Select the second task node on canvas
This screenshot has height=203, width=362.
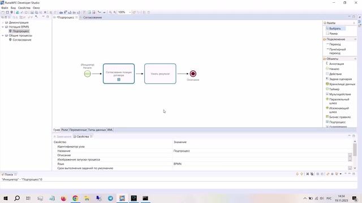tap(160, 74)
